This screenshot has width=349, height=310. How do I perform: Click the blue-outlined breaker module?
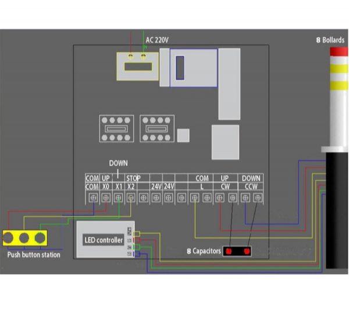[x=194, y=68]
